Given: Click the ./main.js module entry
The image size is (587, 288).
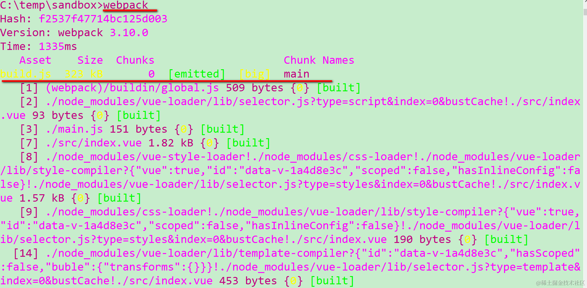Looking at the screenshot, I should click(74, 129).
